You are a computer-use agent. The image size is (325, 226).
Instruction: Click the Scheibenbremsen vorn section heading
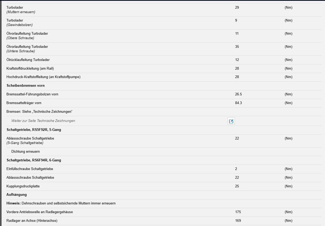(x=26, y=86)
